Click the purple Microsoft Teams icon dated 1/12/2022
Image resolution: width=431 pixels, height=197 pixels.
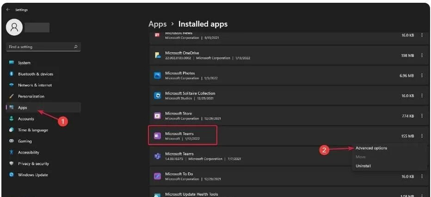point(157,136)
